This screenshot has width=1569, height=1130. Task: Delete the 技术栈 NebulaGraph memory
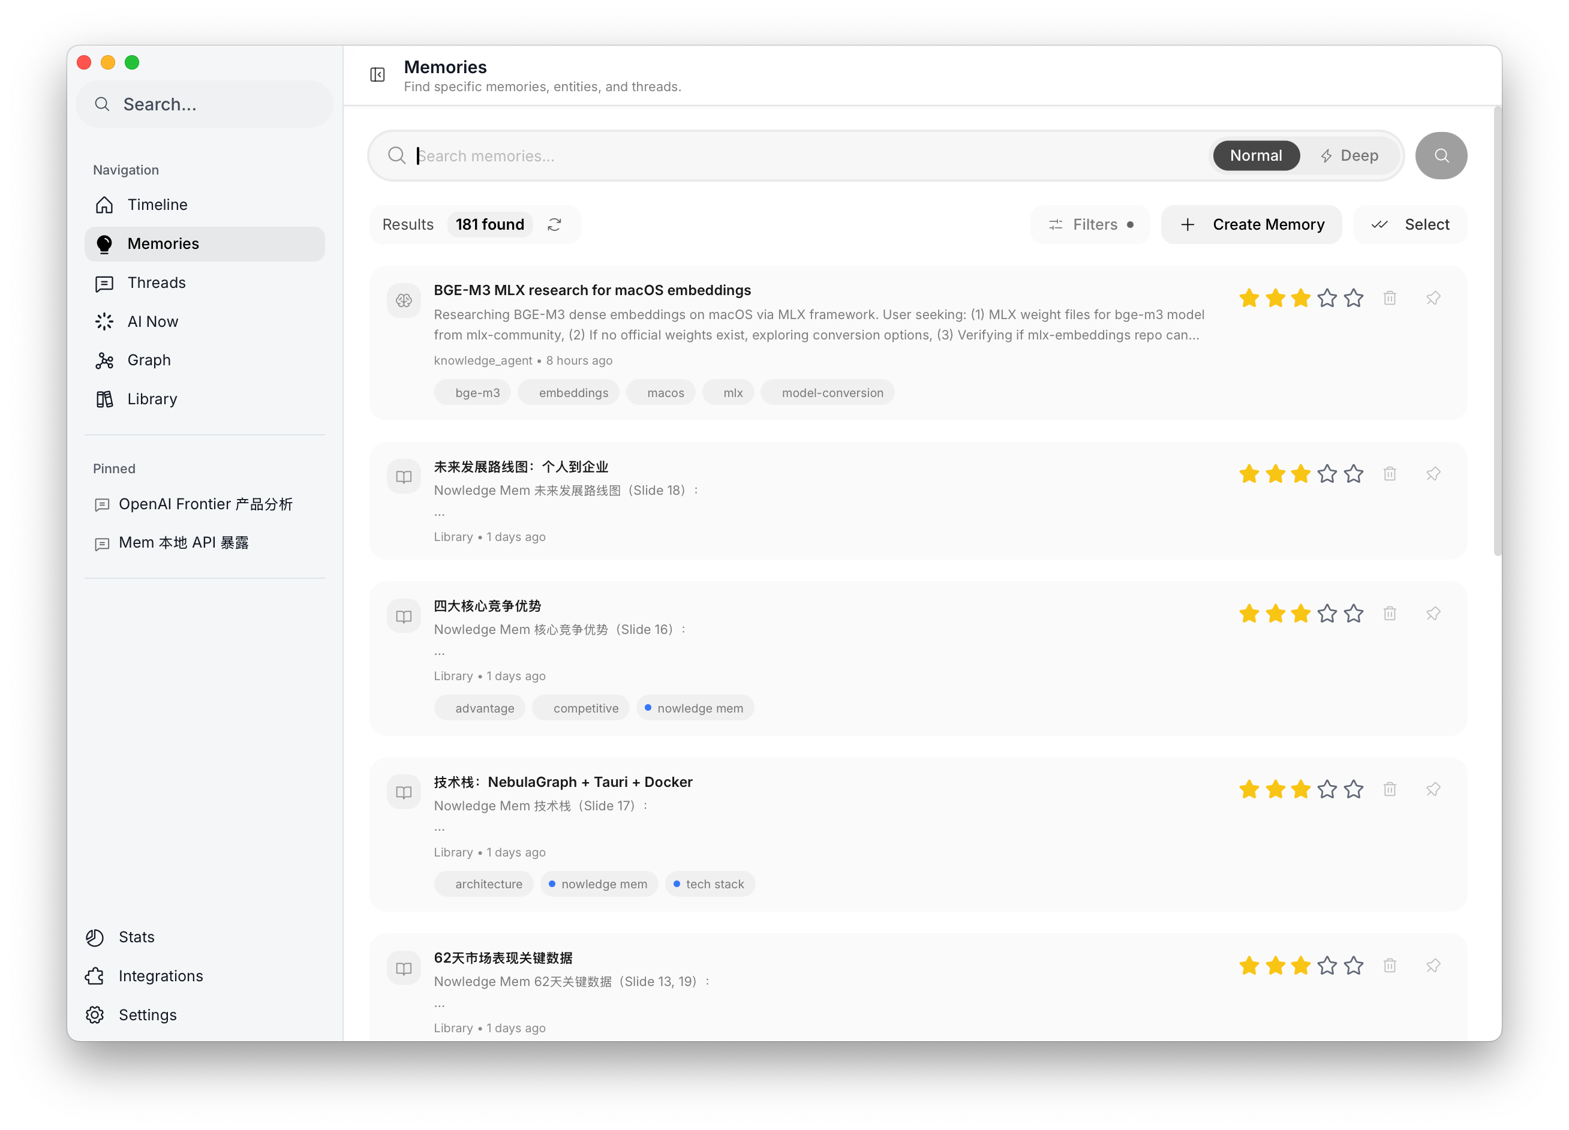(x=1389, y=789)
